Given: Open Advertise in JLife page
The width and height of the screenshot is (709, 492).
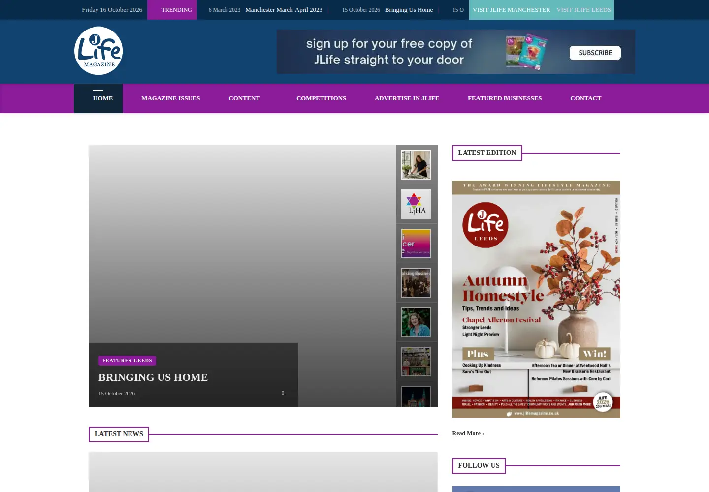Looking at the screenshot, I should tap(407, 98).
